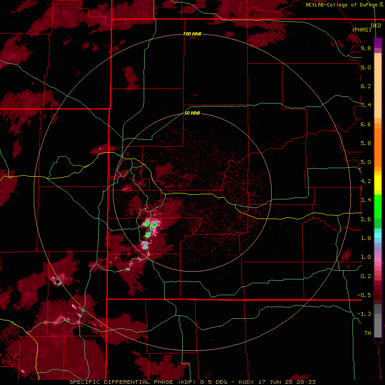This screenshot has width=385, height=385.
Task: Click the -1.3 legend value
Action: (364, 314)
